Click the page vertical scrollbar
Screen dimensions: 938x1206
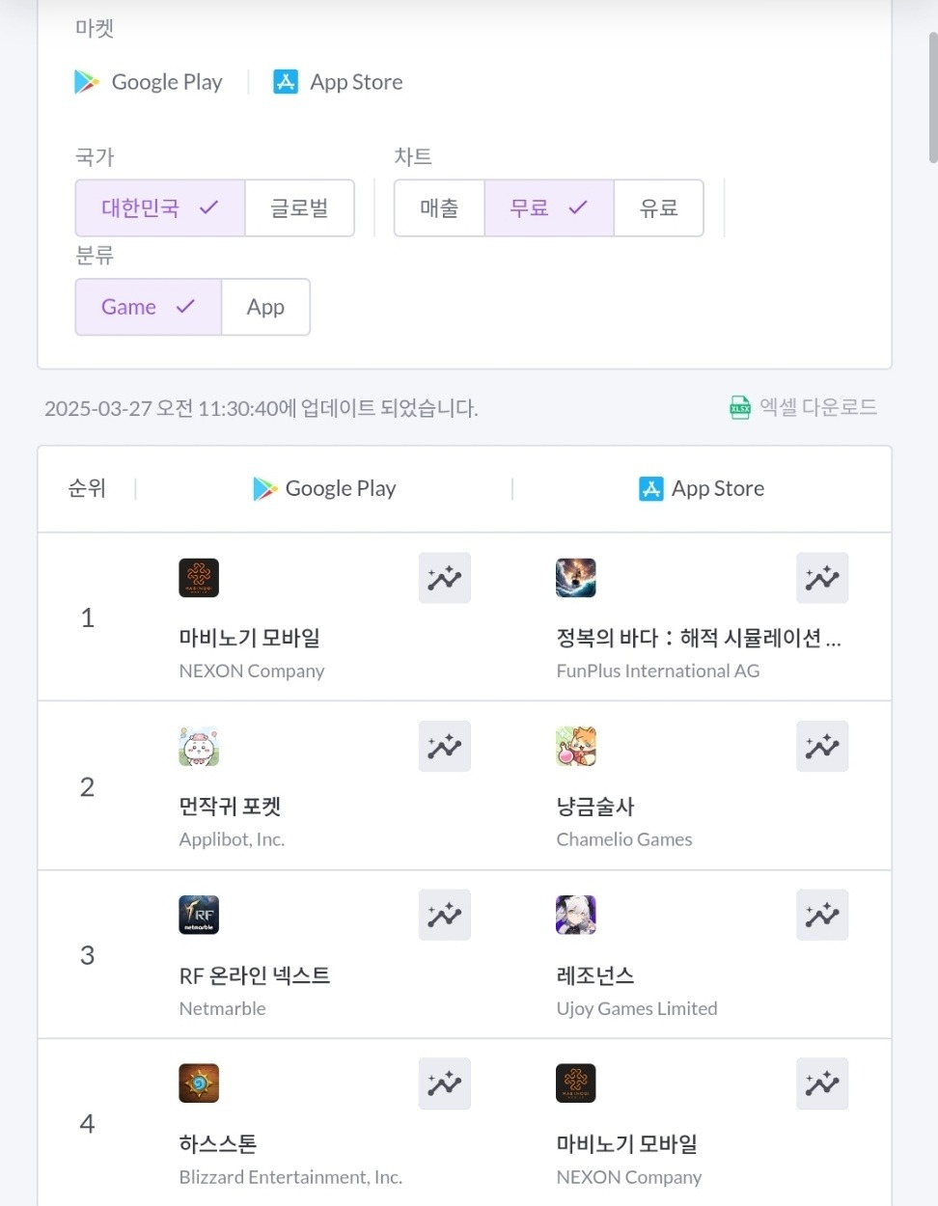[932, 96]
